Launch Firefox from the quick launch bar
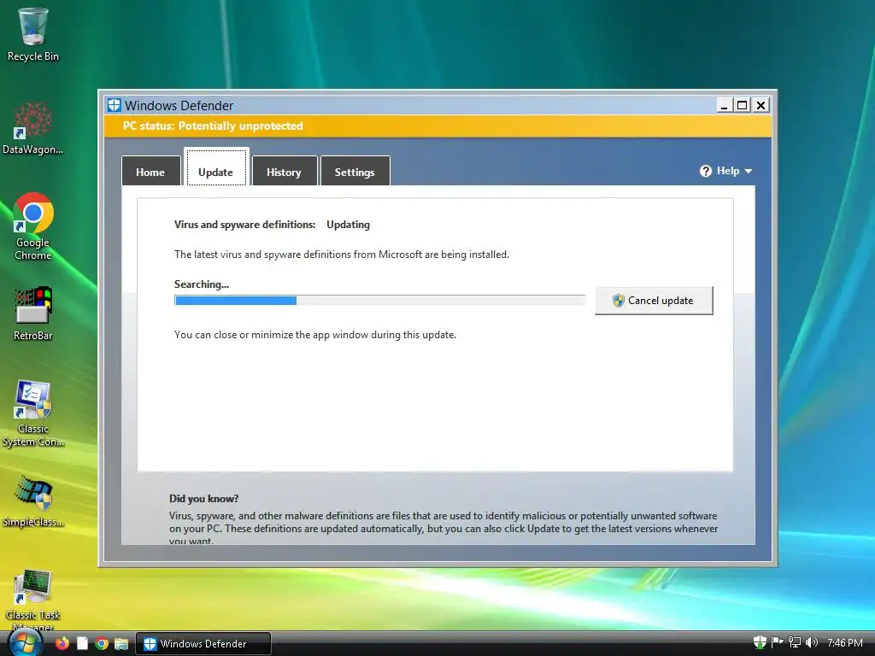 (62, 644)
